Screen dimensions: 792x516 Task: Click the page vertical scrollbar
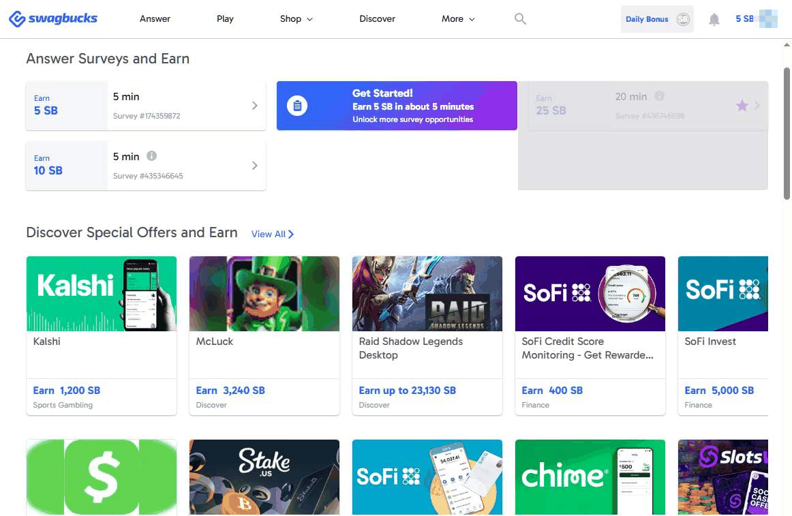pos(787,134)
